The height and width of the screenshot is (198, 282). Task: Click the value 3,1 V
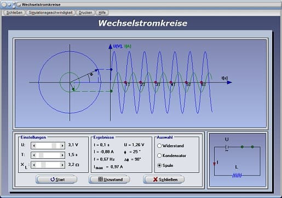pos(73,145)
